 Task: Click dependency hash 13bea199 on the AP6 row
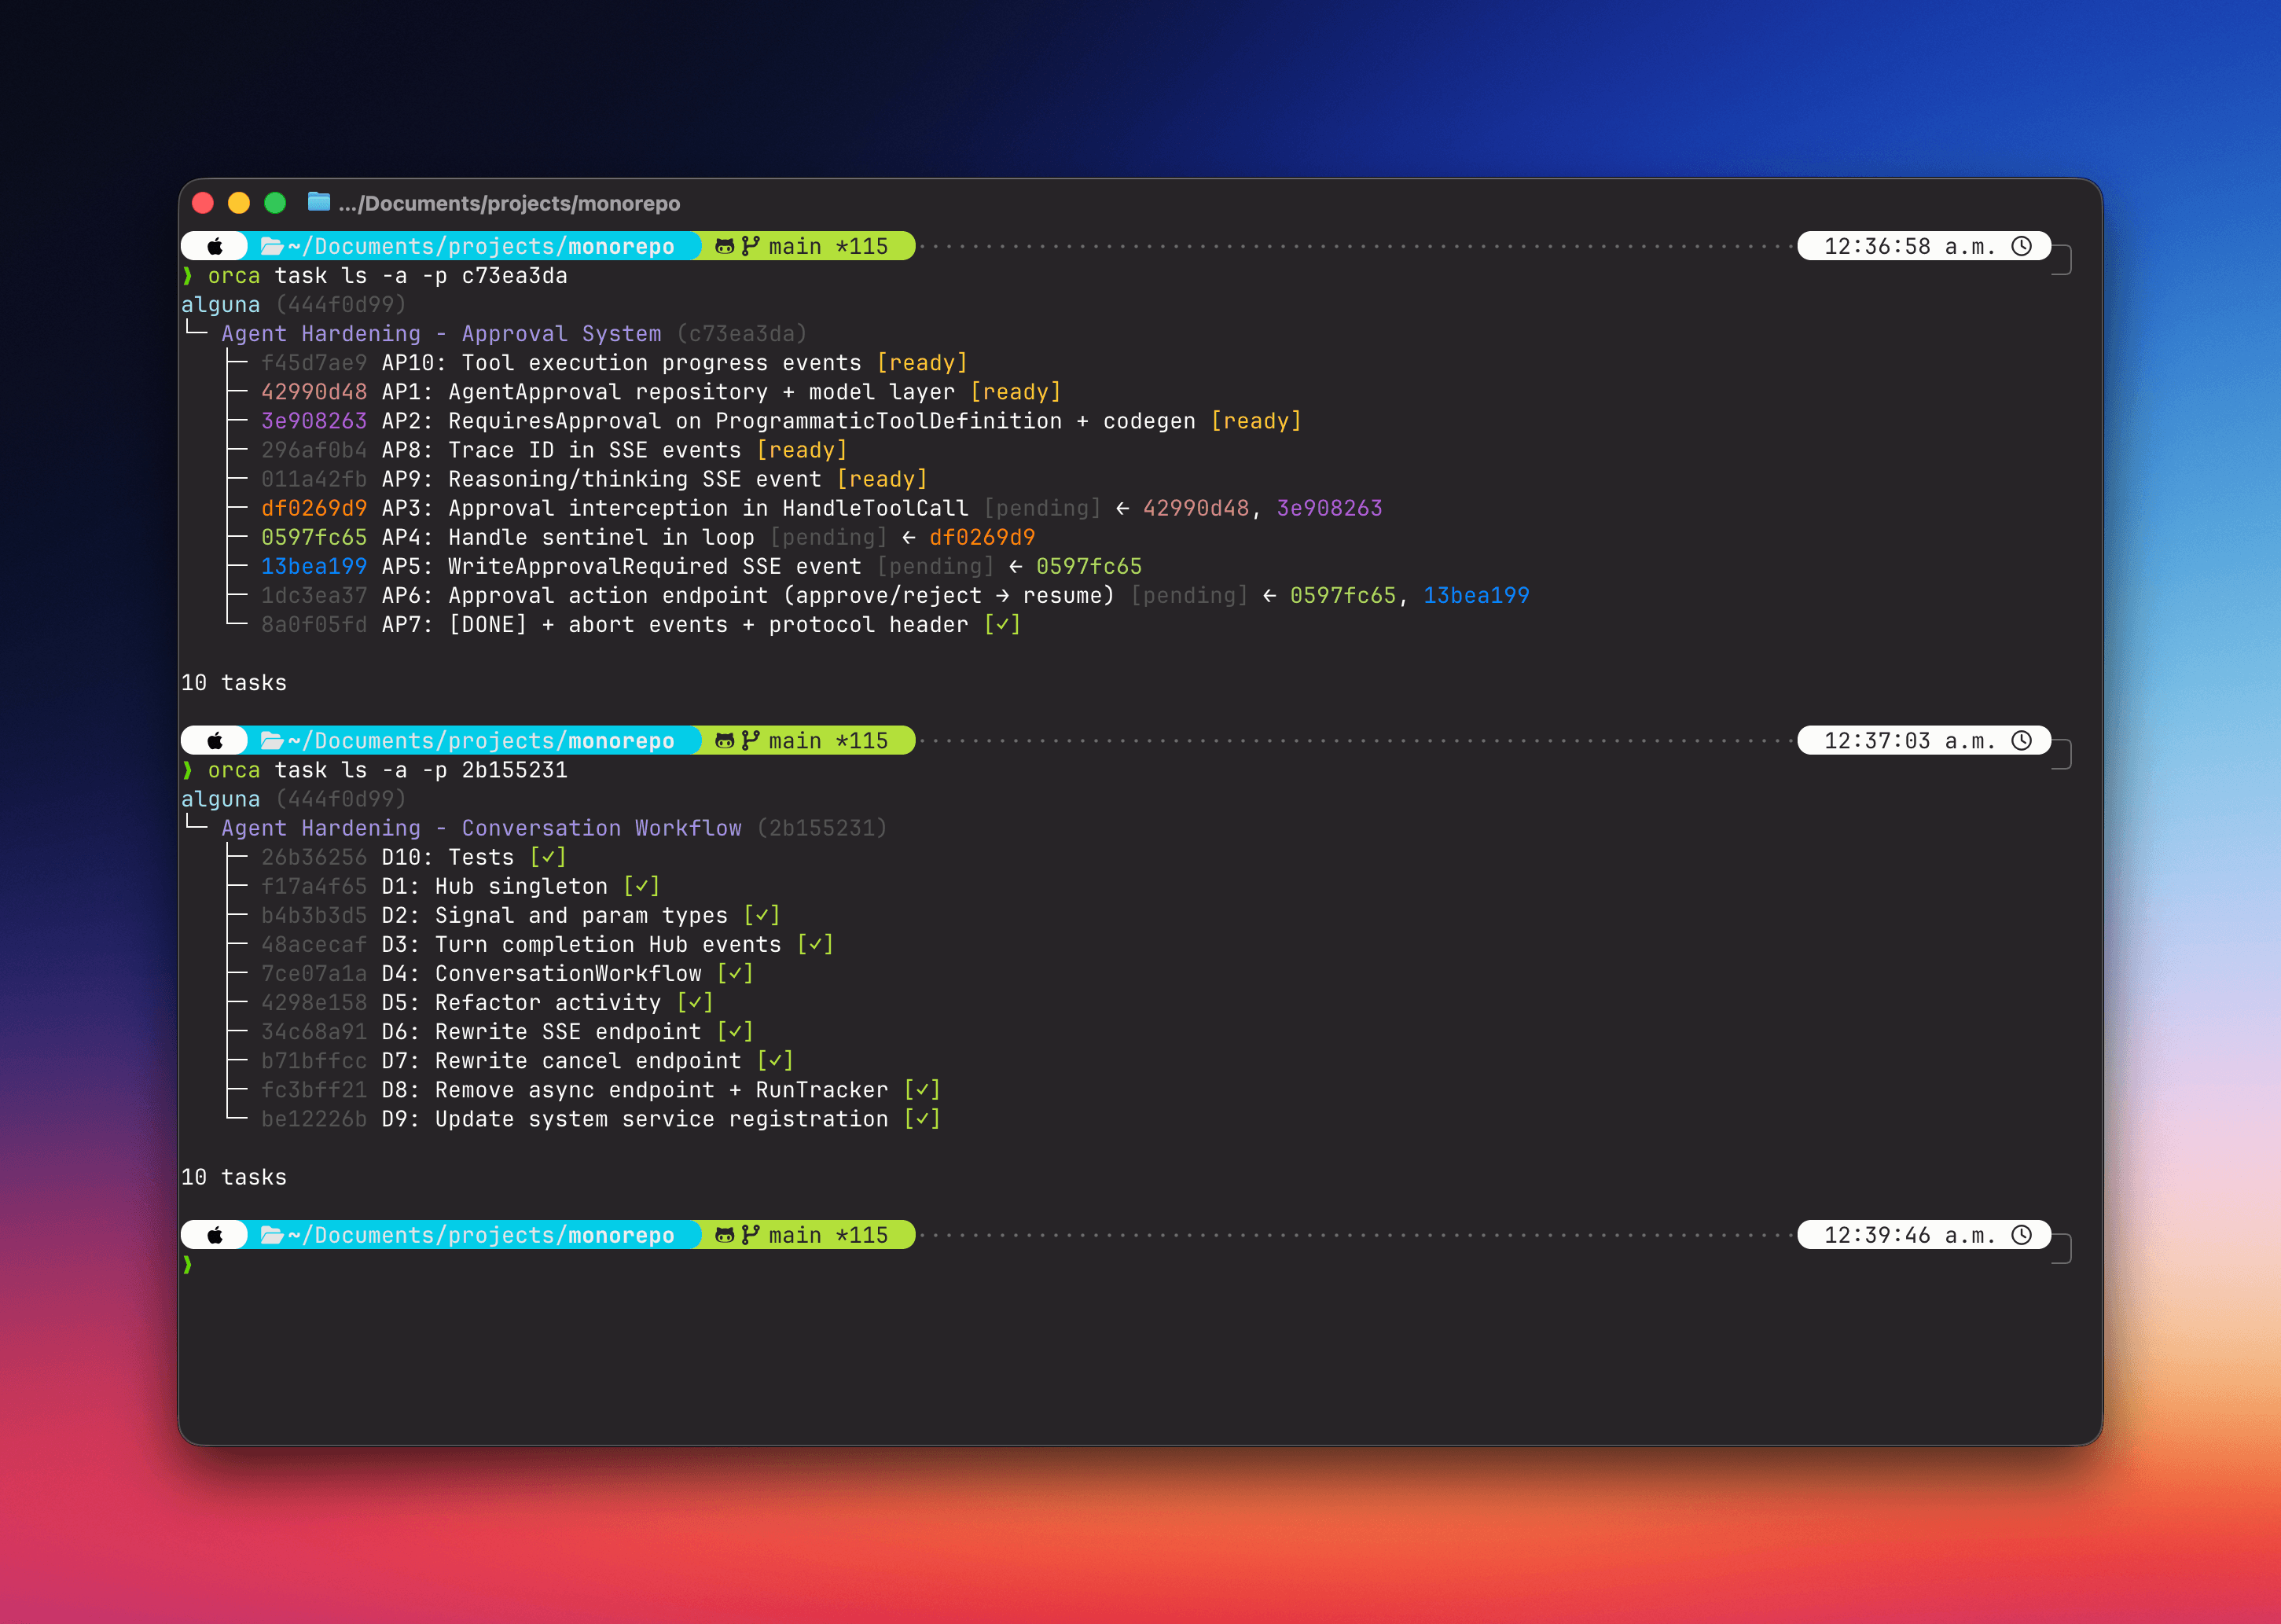tap(1477, 595)
